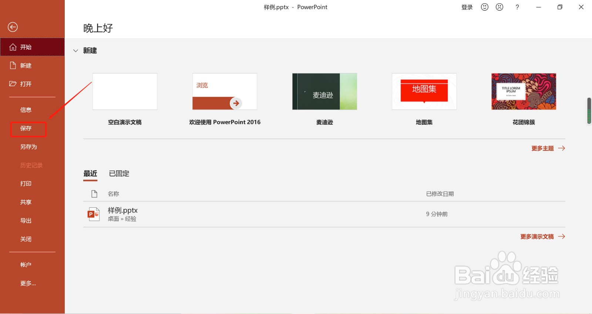Select the 花团锦簇 theme thumbnail
Viewport: 592px width, 314px height.
tap(524, 92)
